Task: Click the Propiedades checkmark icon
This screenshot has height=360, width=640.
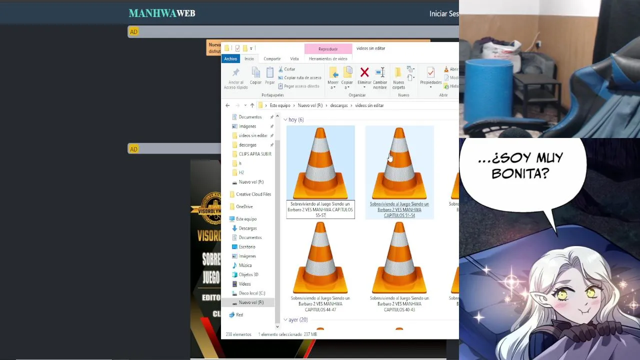Action: [430, 73]
